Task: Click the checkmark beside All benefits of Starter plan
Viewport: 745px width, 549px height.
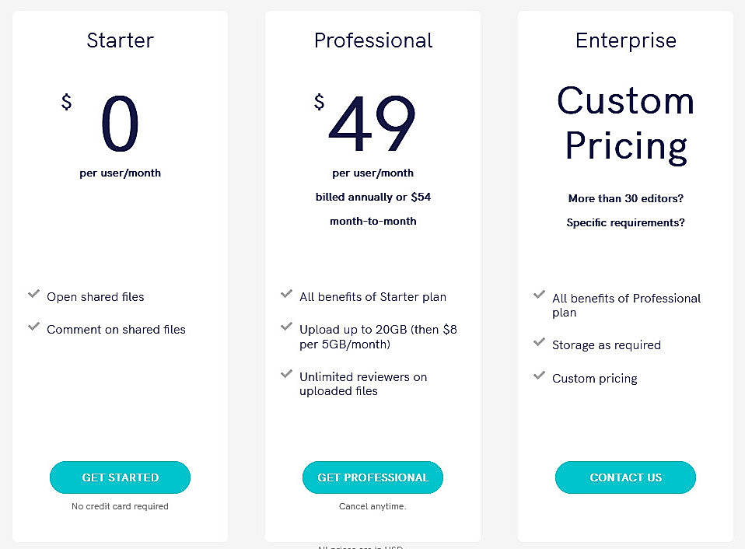Action: tap(287, 294)
